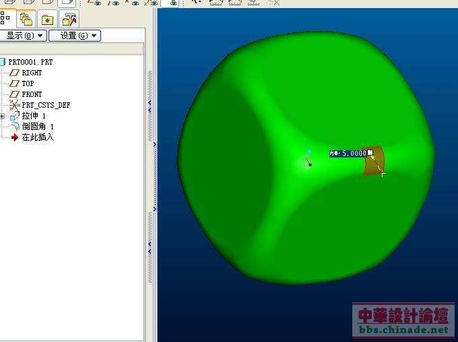The height and width of the screenshot is (342, 458).
Task: Open the Folder Browser navigator tab
Action: [x=26, y=19]
